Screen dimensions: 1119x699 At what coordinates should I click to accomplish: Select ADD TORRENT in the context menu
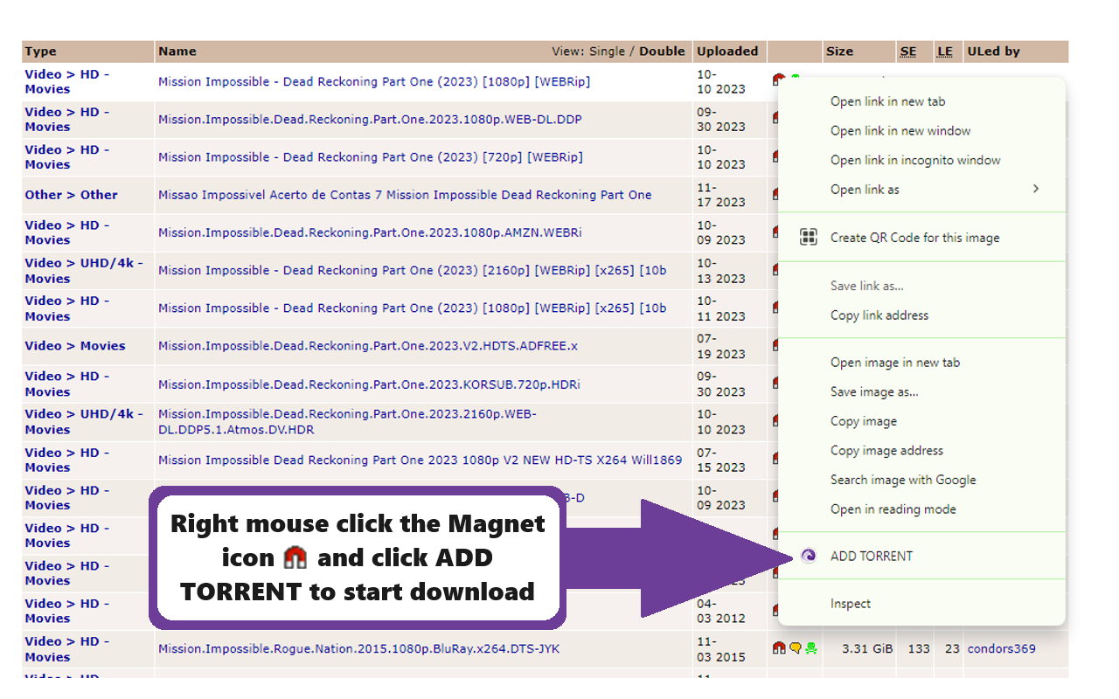tap(922, 556)
